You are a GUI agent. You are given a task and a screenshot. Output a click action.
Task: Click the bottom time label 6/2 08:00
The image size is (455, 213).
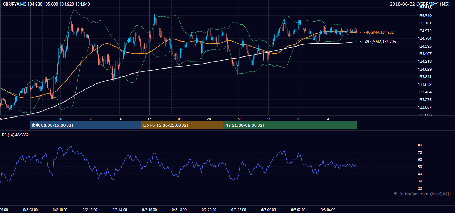[30, 210]
